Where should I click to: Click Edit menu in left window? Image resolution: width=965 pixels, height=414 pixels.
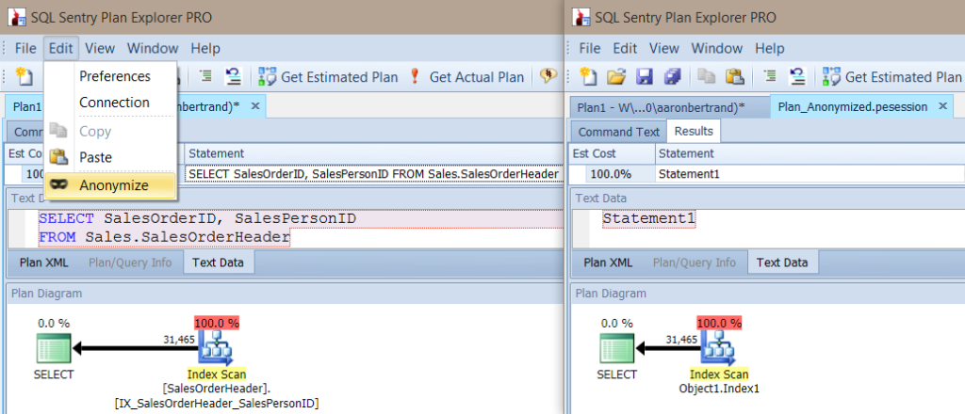point(61,49)
